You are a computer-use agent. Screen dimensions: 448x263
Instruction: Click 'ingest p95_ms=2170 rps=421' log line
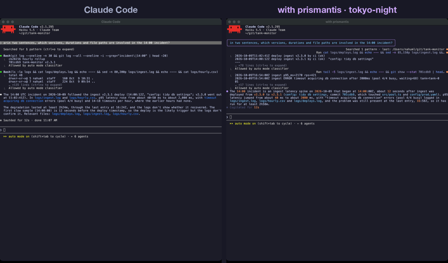[275, 75]
